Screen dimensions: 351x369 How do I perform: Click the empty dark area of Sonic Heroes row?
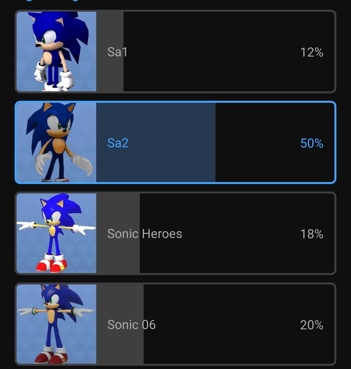point(237,233)
